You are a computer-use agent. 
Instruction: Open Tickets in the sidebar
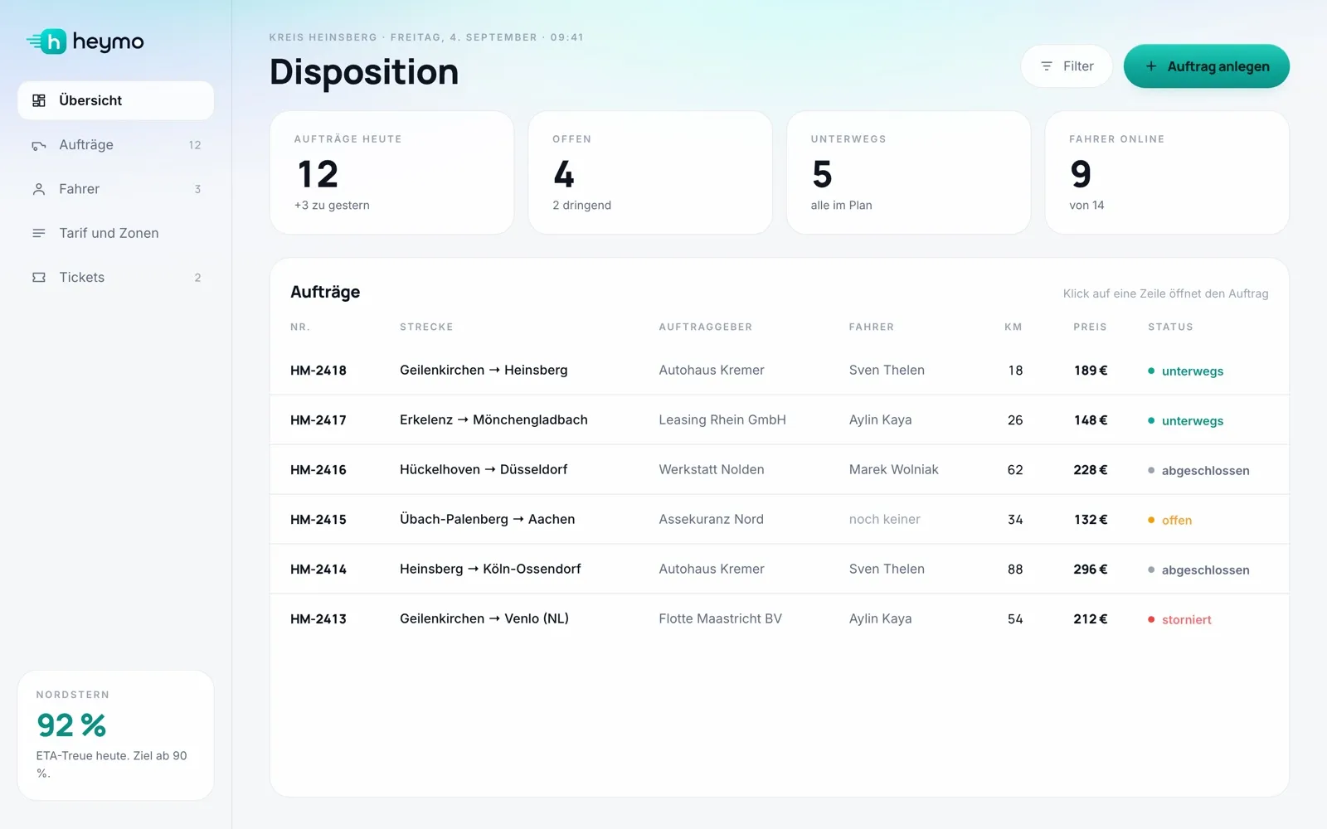click(x=115, y=278)
